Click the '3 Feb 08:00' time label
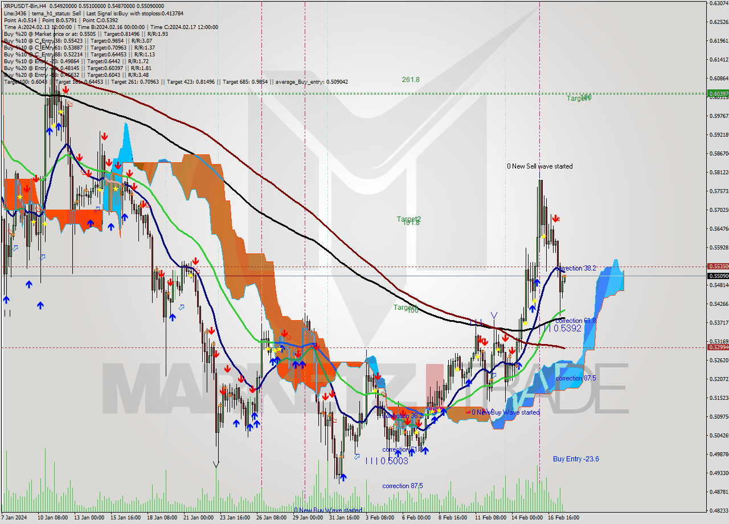This screenshot has width=729, height=524. [x=380, y=518]
